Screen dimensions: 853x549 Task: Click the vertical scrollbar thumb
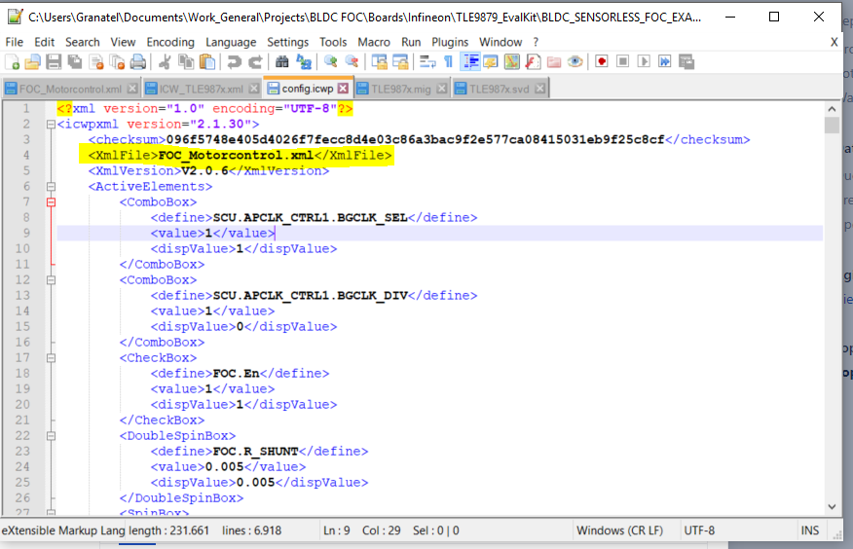pyautogui.click(x=831, y=126)
